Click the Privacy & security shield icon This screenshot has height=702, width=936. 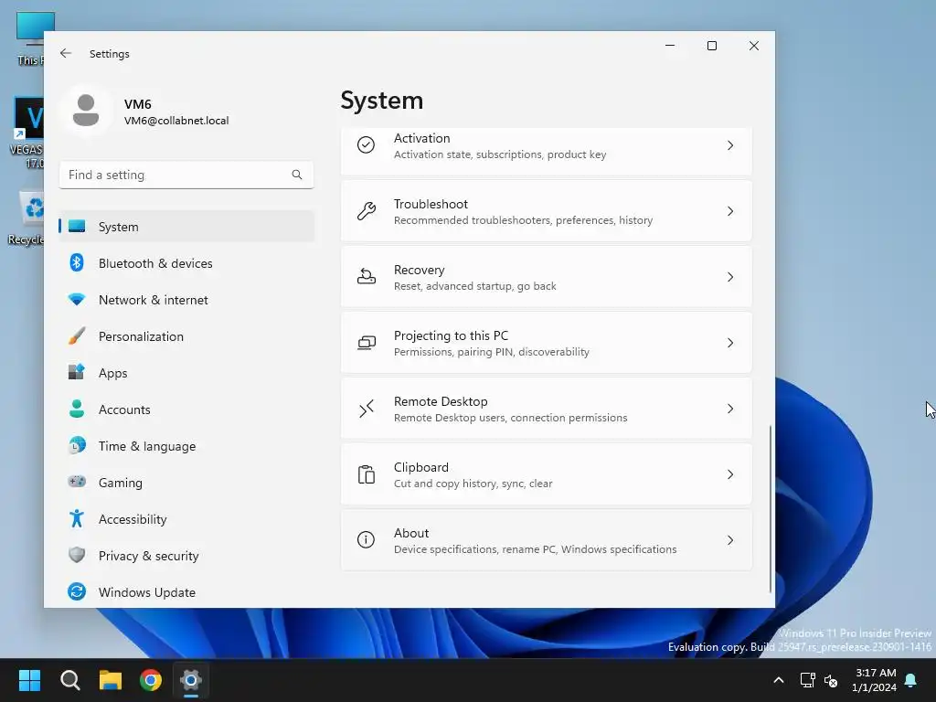click(x=77, y=555)
